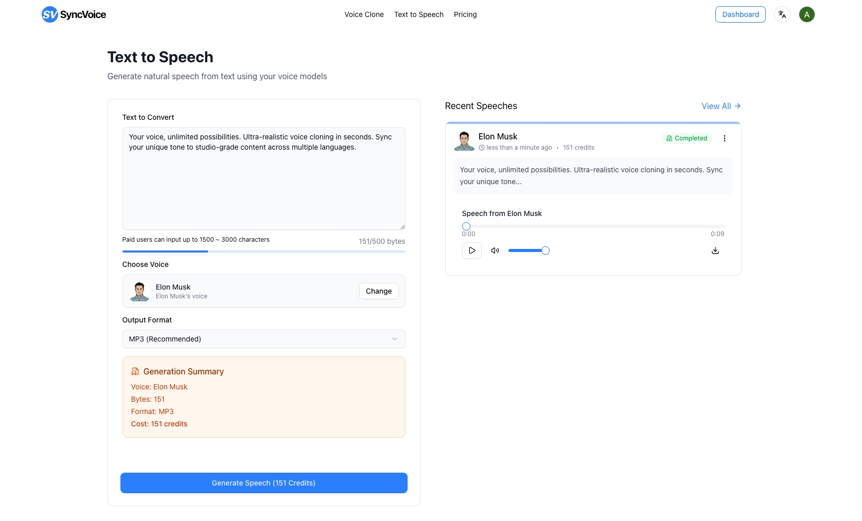Image resolution: width=862 pixels, height=521 pixels.
Task: Open the user avatar account menu
Action: (806, 14)
